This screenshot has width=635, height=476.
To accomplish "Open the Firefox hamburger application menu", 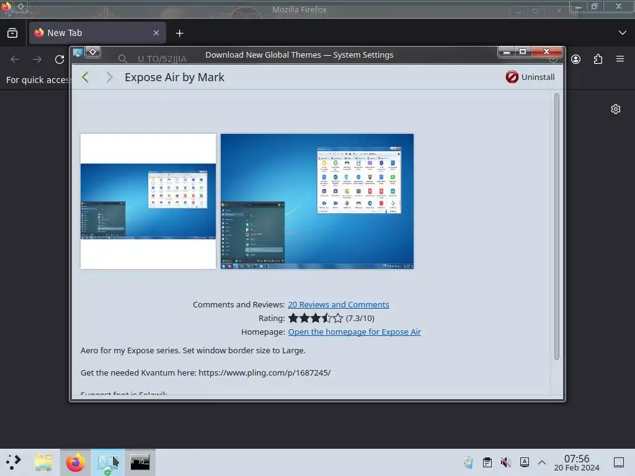I will 620,59.
